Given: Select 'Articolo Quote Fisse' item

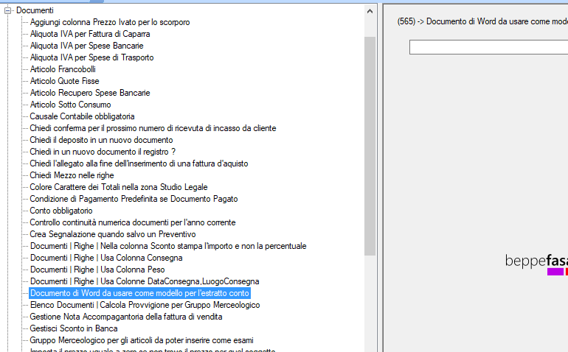Looking at the screenshot, I should (64, 81).
